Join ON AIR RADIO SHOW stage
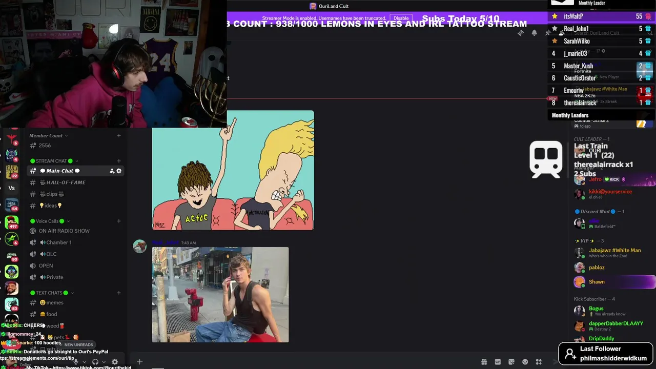 [75, 231]
